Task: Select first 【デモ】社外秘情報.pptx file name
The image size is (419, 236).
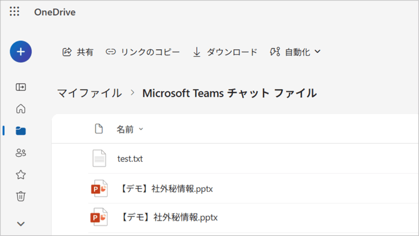Action: point(166,189)
